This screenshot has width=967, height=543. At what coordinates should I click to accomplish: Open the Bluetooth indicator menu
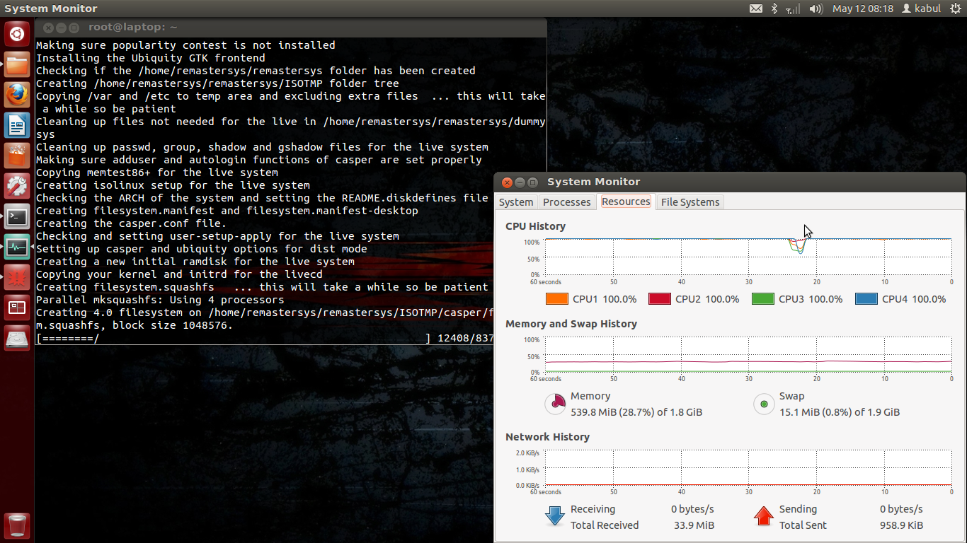point(774,8)
